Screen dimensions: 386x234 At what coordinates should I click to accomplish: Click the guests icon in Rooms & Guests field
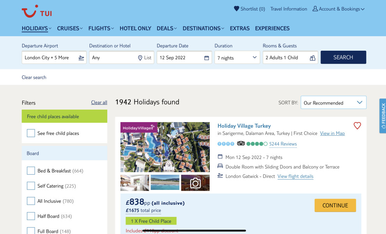click(312, 58)
